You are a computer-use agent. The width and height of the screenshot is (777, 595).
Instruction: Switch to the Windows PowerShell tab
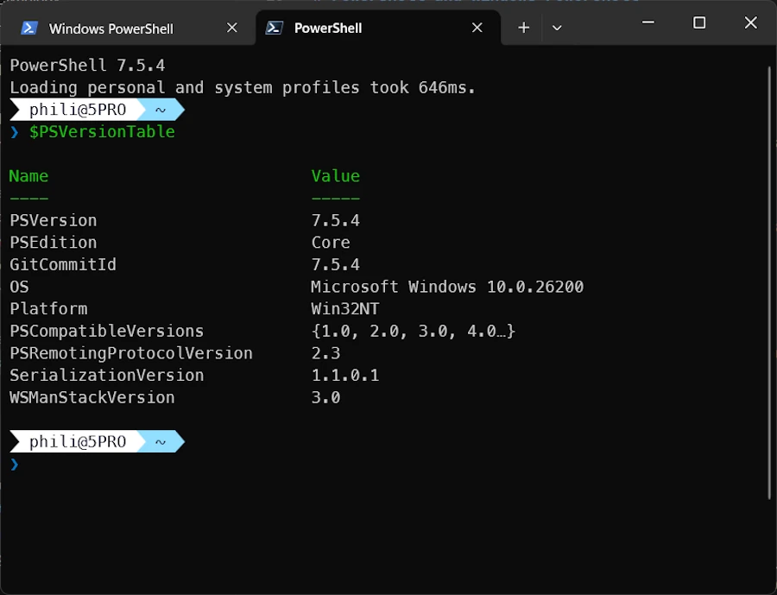111,28
